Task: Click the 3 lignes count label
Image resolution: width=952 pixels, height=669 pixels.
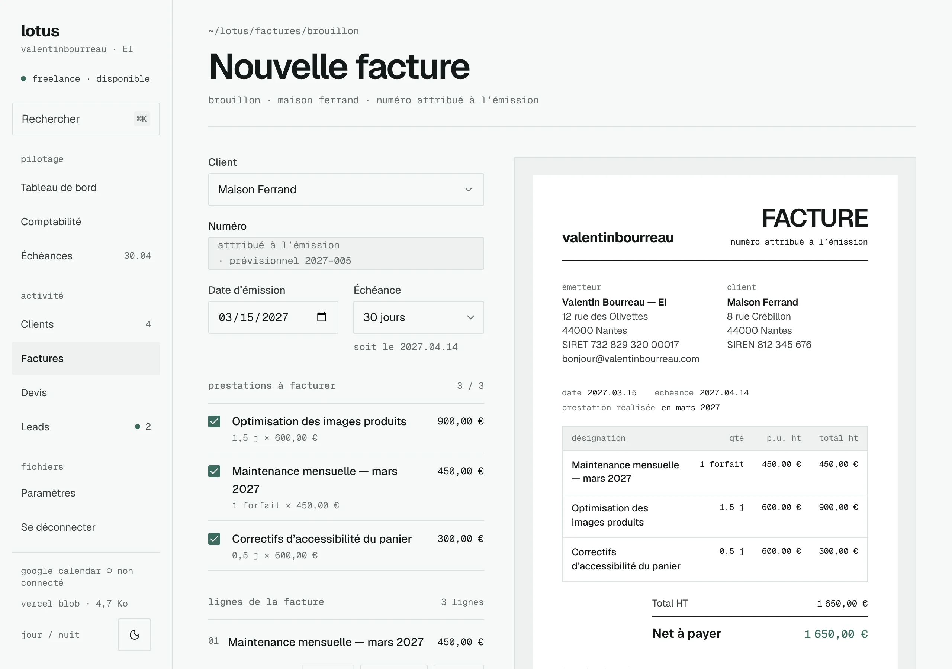Action: (x=462, y=602)
